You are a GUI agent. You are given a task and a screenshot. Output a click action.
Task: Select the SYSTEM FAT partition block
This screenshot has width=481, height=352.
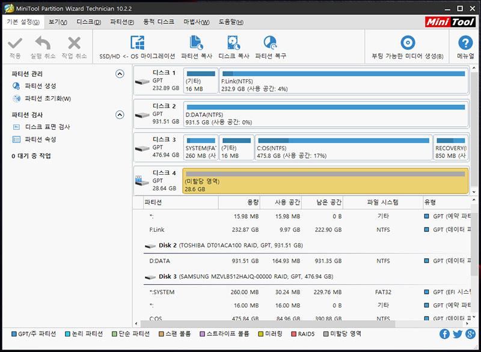pyautogui.click(x=201, y=148)
